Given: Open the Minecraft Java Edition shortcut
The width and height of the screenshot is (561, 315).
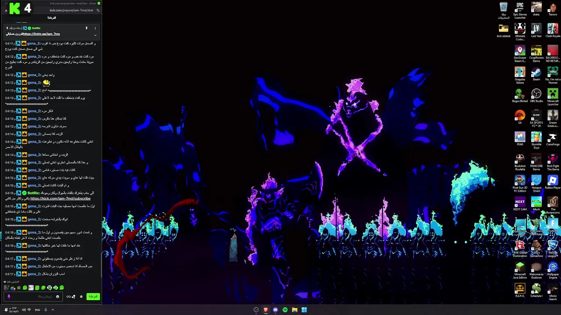Looking at the screenshot, I should (520, 269).
